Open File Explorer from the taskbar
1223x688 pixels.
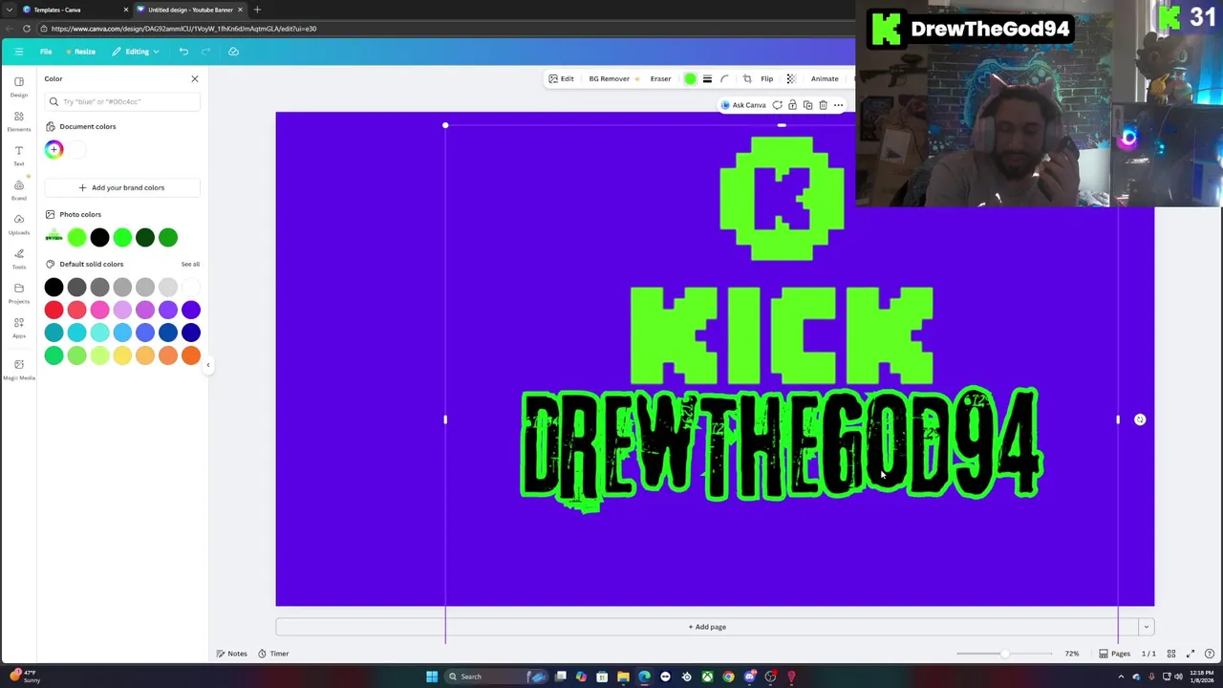[x=623, y=677]
